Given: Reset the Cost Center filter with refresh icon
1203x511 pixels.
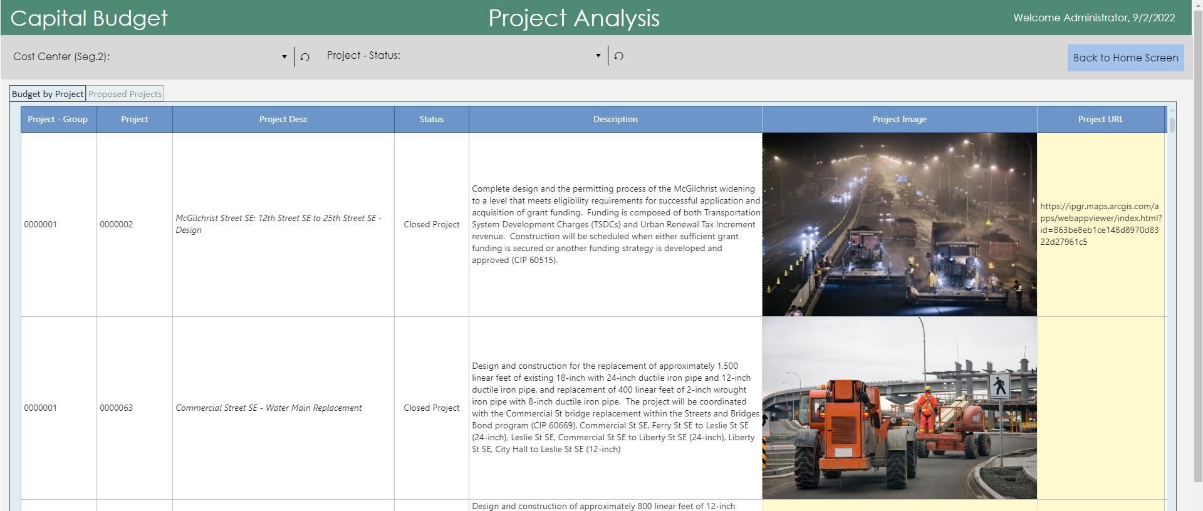Looking at the screenshot, I should point(305,57).
